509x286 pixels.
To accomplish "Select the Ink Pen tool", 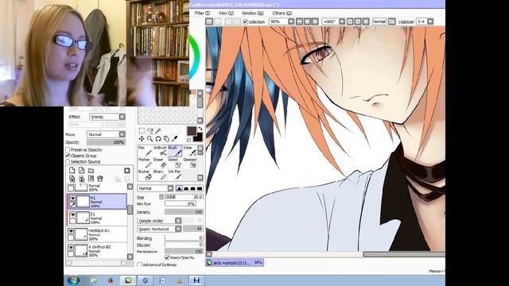I will (x=174, y=175).
